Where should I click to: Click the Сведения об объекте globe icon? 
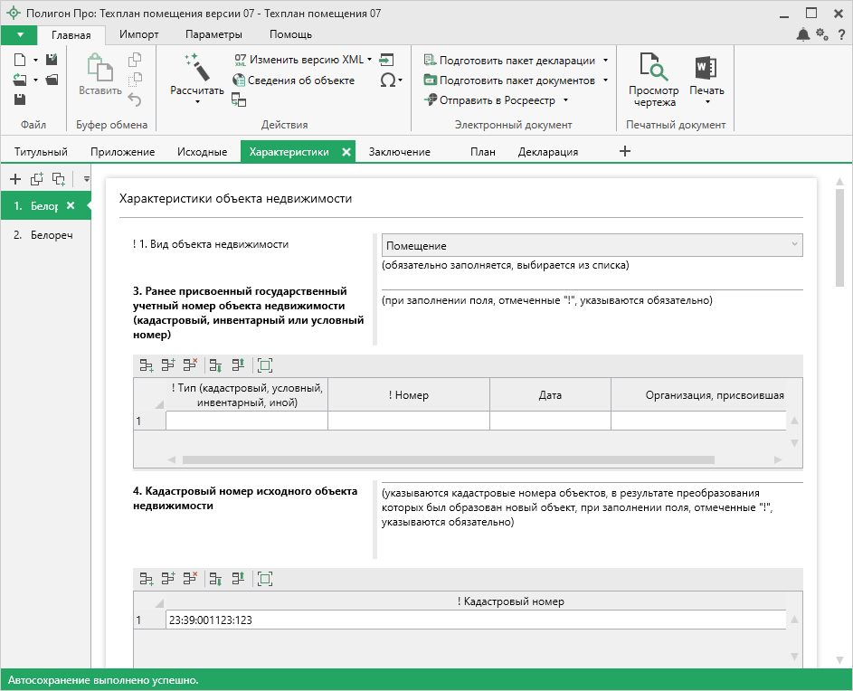(240, 80)
